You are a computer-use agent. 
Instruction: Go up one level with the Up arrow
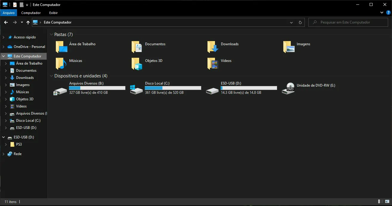(28, 22)
